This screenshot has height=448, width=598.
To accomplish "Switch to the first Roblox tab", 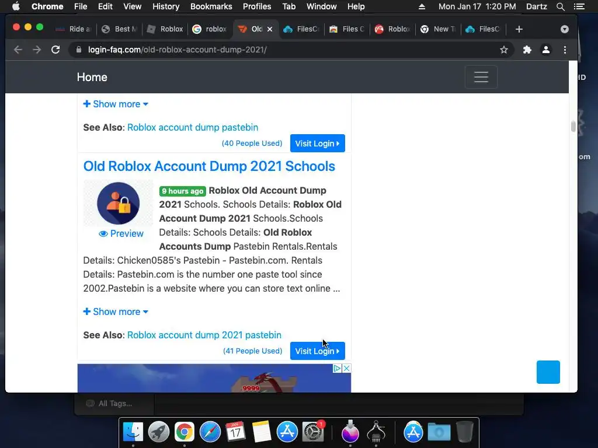I will tap(165, 29).
